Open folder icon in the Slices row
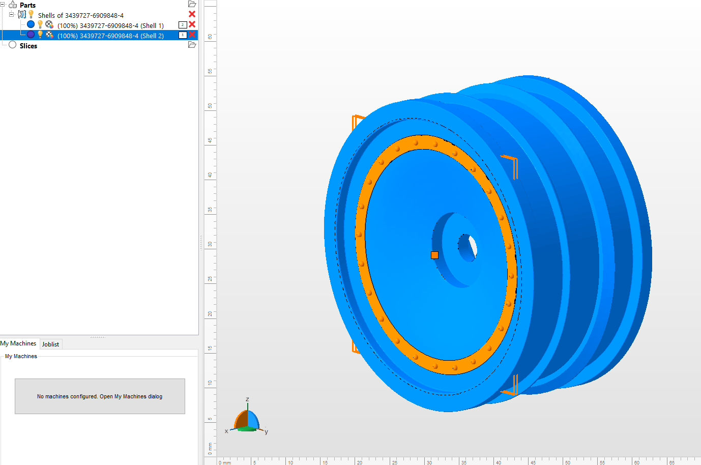The width and height of the screenshot is (701, 465). point(192,45)
